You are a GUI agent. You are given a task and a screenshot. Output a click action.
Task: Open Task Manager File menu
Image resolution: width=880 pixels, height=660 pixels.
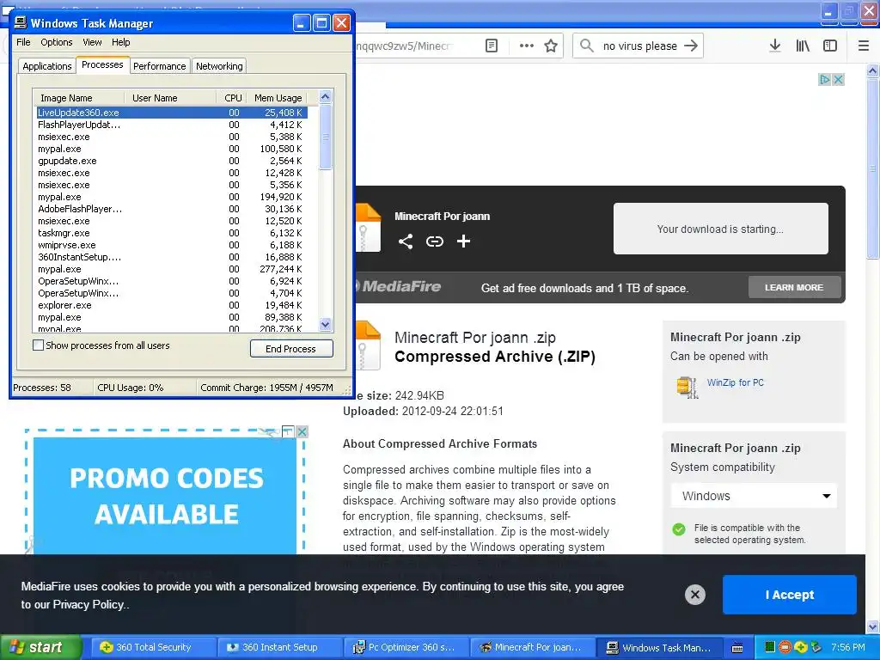(23, 42)
